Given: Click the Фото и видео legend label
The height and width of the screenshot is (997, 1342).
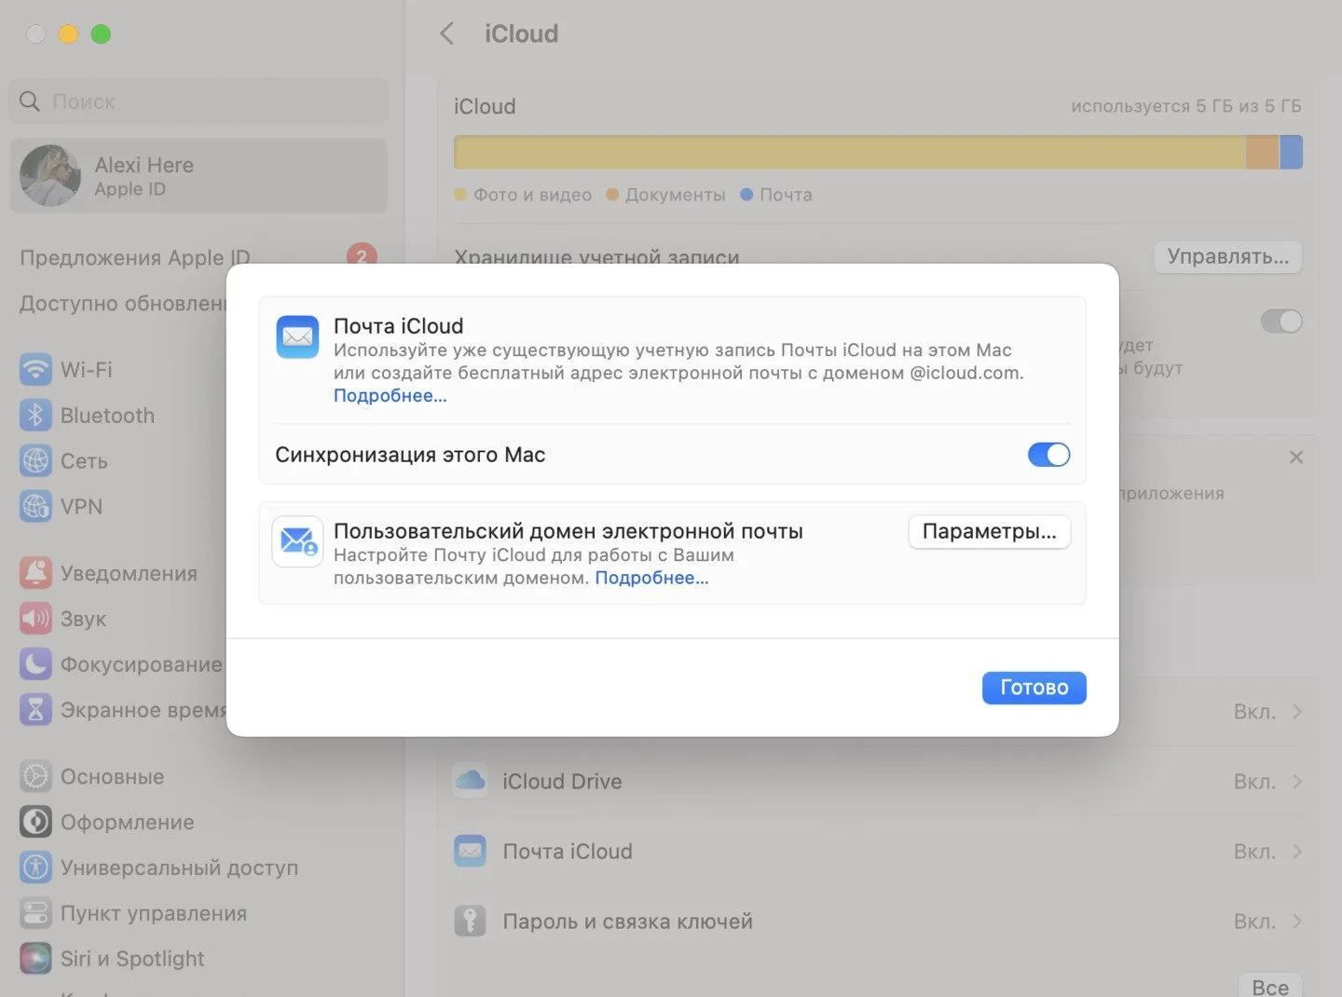Looking at the screenshot, I should [532, 195].
